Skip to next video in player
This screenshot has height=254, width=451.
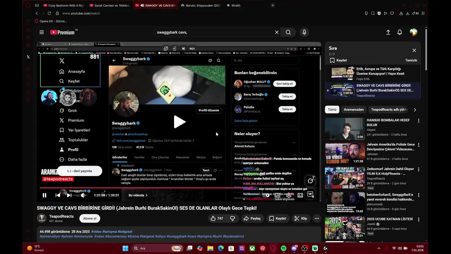[69, 195]
